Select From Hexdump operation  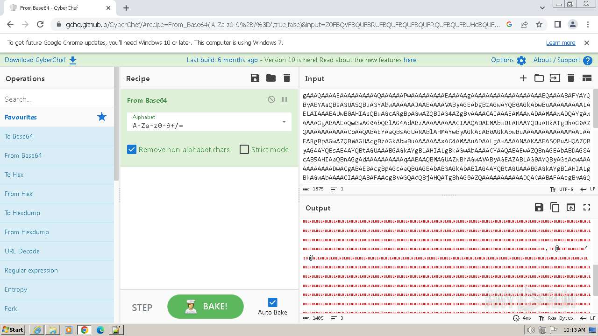(x=57, y=232)
